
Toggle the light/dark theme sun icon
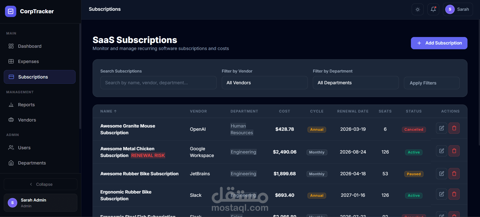tap(417, 9)
